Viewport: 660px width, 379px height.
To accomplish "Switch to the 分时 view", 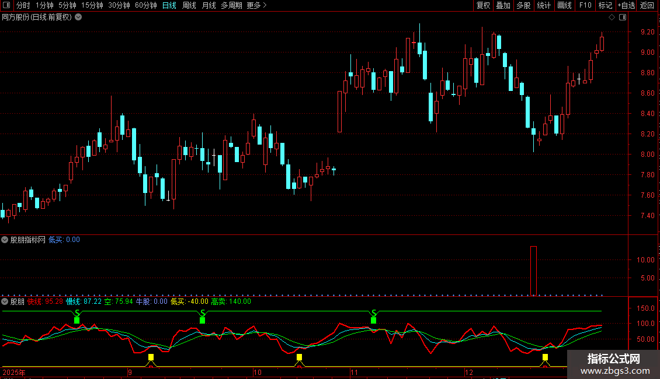I will point(23,5).
